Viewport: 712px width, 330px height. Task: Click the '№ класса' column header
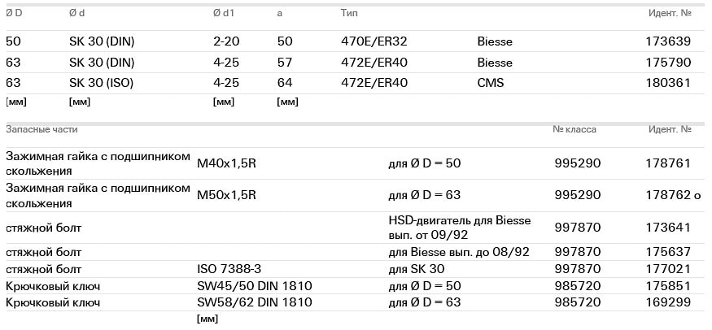point(574,130)
